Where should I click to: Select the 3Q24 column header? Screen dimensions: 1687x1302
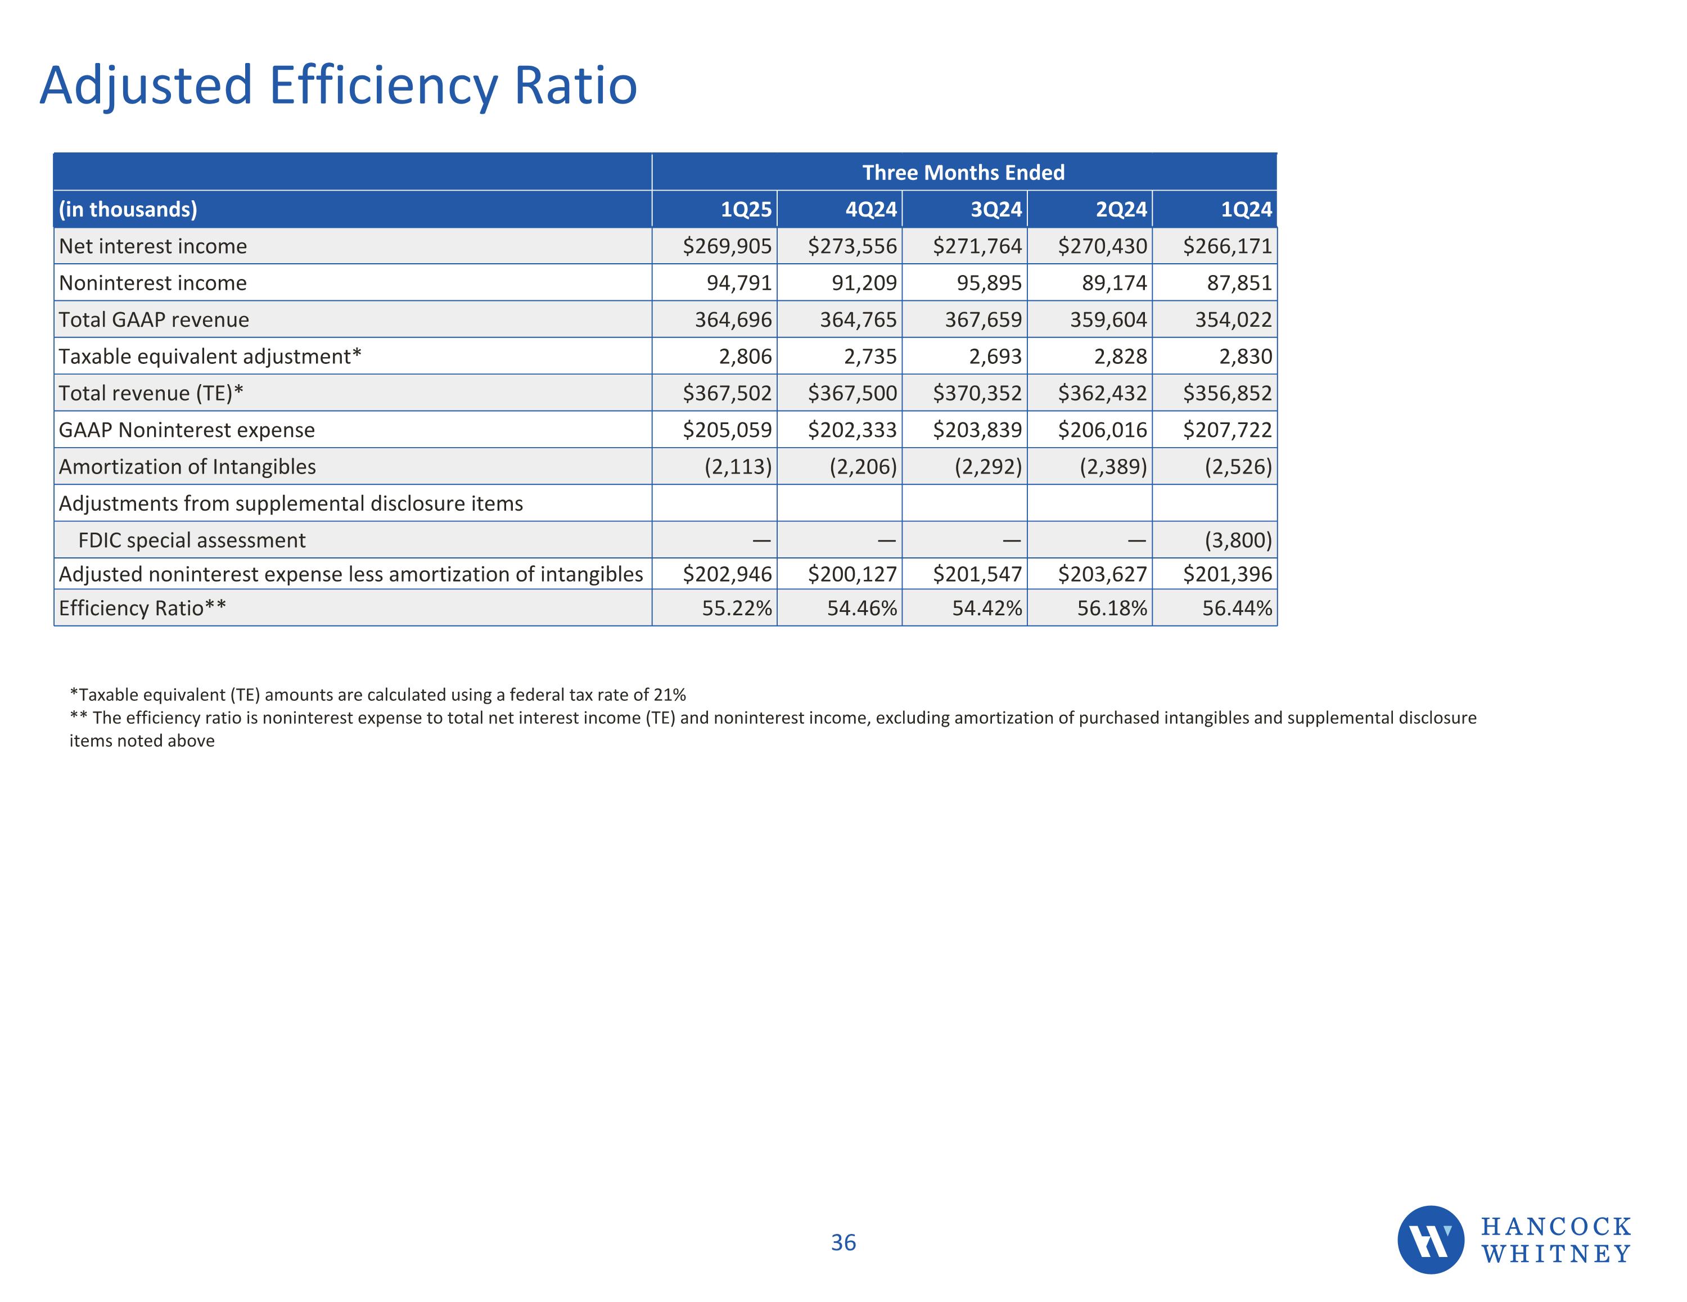coord(996,209)
